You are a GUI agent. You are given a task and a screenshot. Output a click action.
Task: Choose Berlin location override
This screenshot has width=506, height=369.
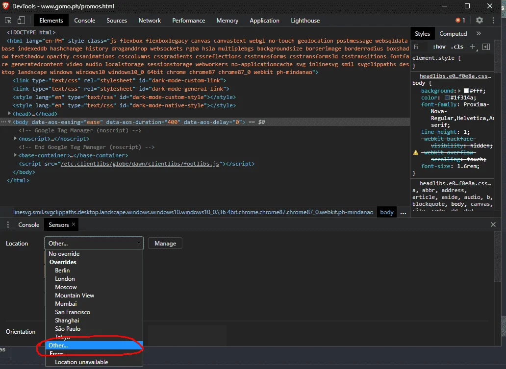(x=94, y=271)
